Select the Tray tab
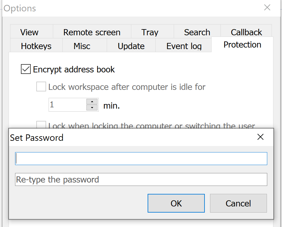The image size is (282, 227). [x=149, y=32]
